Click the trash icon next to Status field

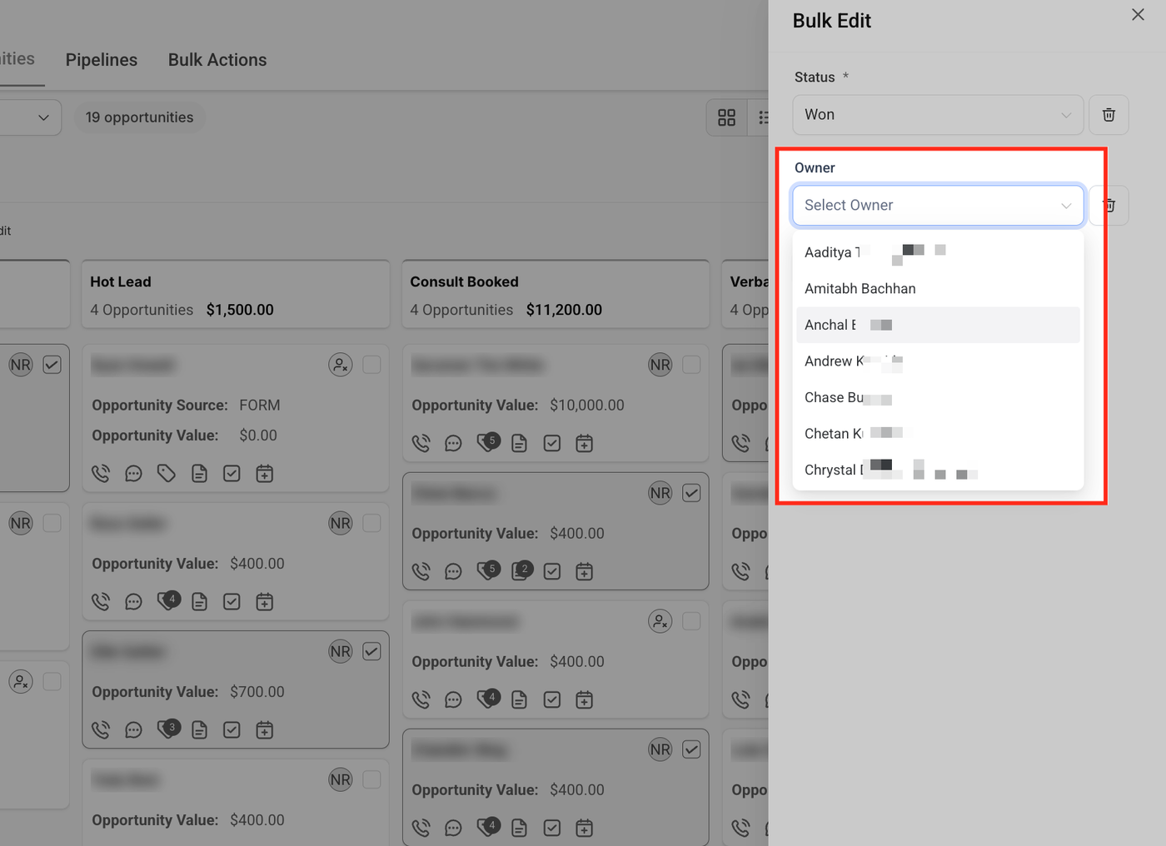(1109, 115)
